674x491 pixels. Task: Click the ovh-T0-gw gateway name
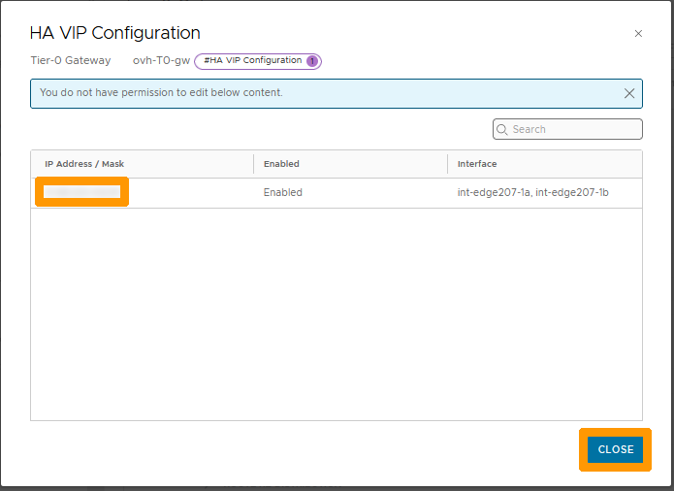pos(161,61)
